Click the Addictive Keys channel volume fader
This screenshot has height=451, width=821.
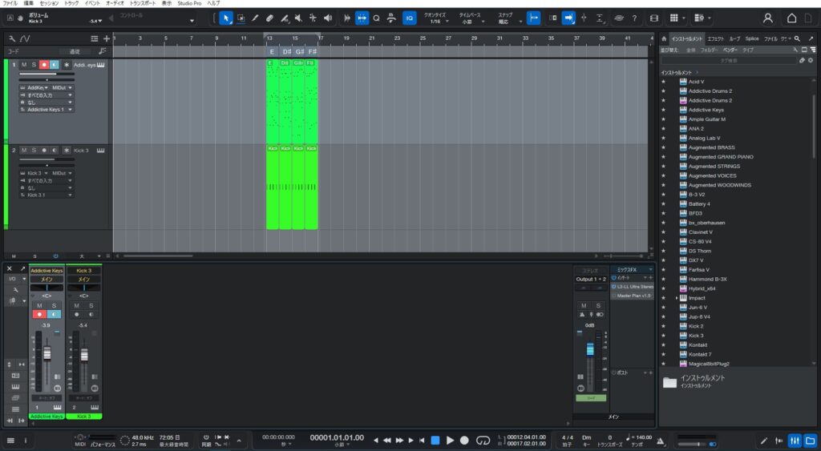tap(47, 353)
